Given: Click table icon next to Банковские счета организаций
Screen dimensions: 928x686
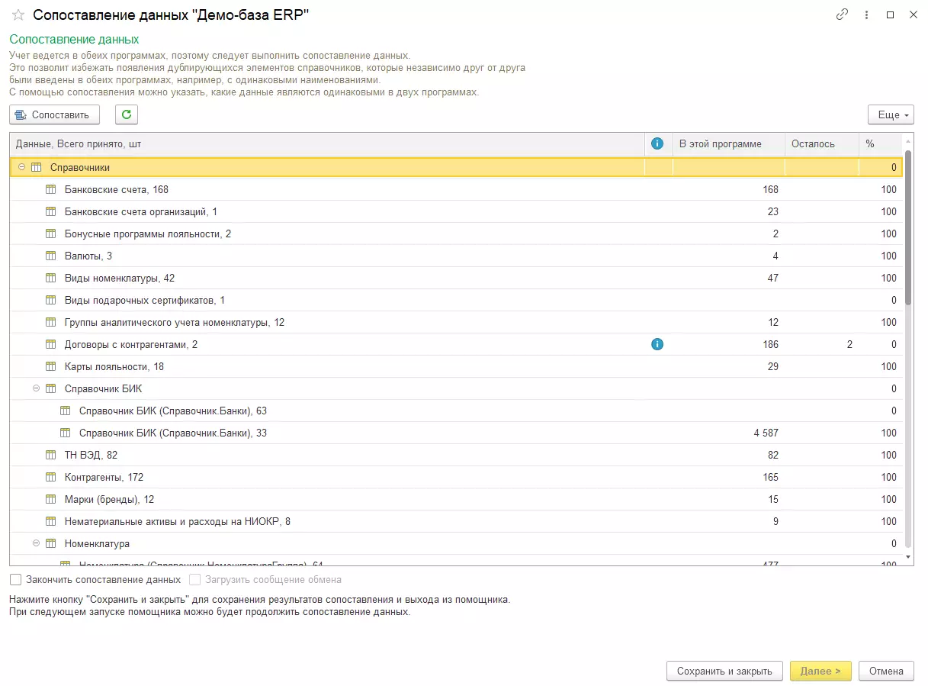Looking at the screenshot, I should 51,211.
